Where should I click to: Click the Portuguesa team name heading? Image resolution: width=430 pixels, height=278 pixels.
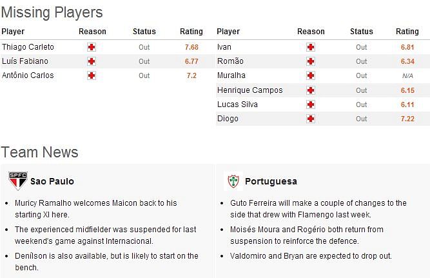tap(271, 181)
